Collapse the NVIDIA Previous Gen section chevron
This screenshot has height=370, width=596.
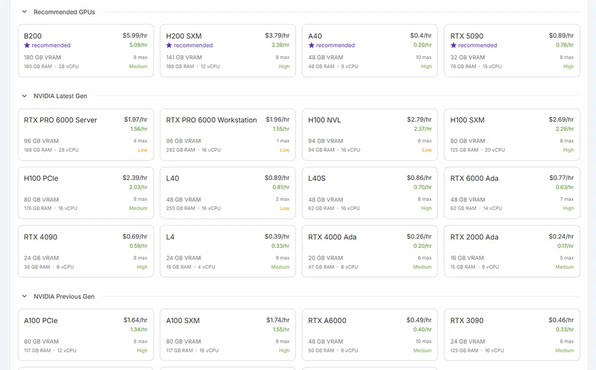24,297
